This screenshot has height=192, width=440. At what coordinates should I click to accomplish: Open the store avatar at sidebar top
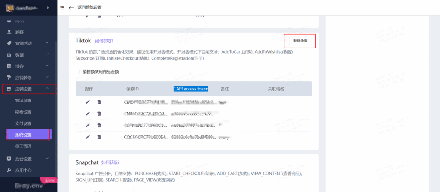coord(10,8)
